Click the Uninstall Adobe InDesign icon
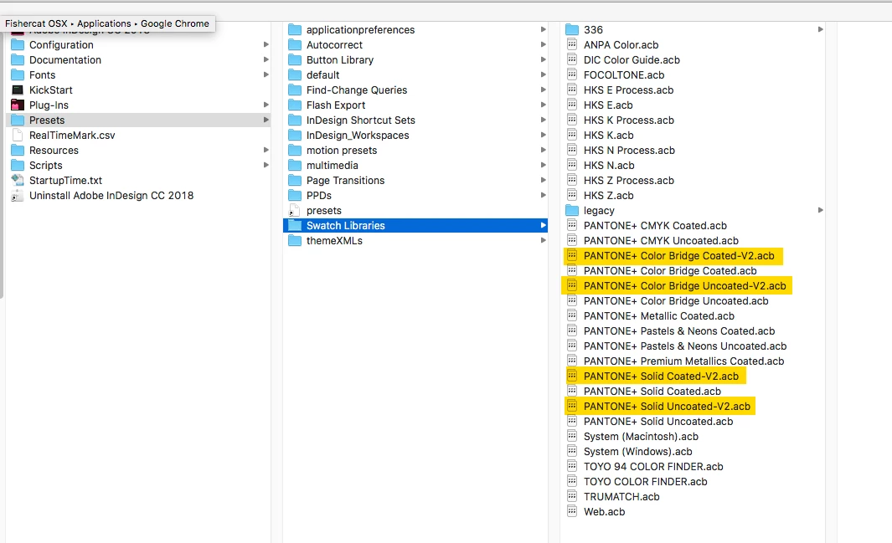The image size is (892, 543). click(x=18, y=196)
